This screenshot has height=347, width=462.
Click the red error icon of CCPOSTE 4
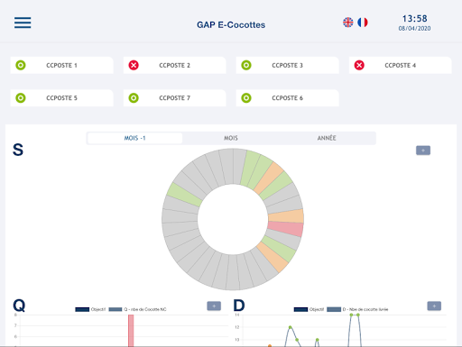pyautogui.click(x=359, y=65)
